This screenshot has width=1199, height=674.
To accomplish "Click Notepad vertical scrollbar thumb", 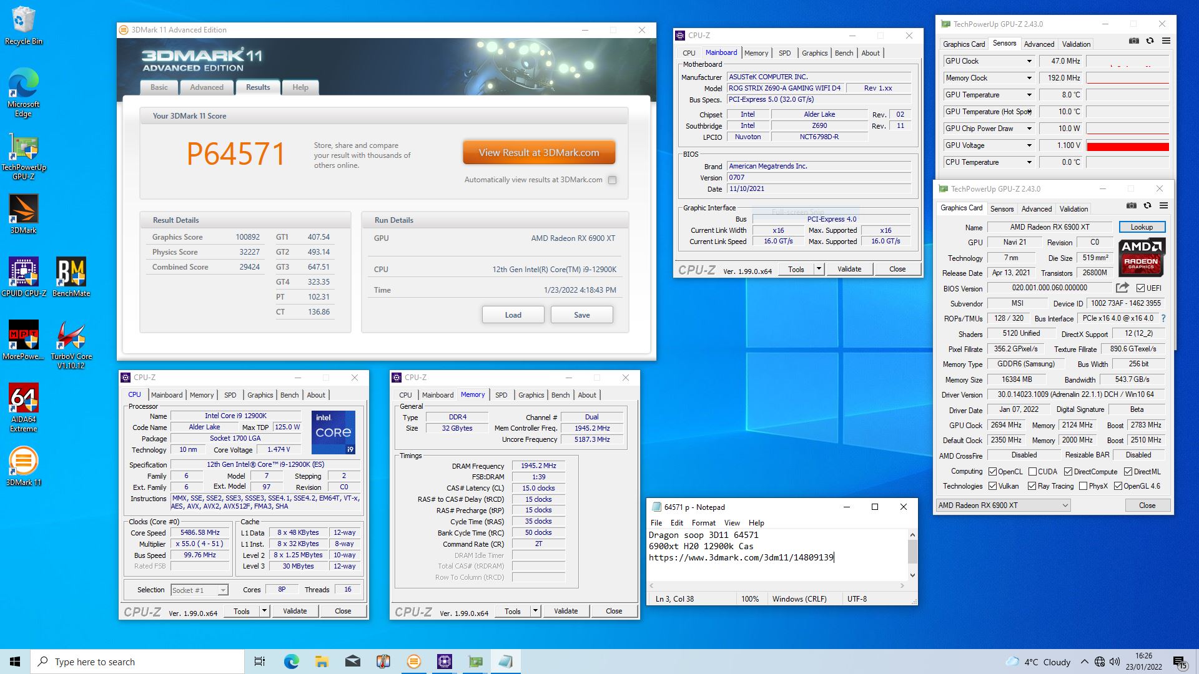I will click(912, 552).
